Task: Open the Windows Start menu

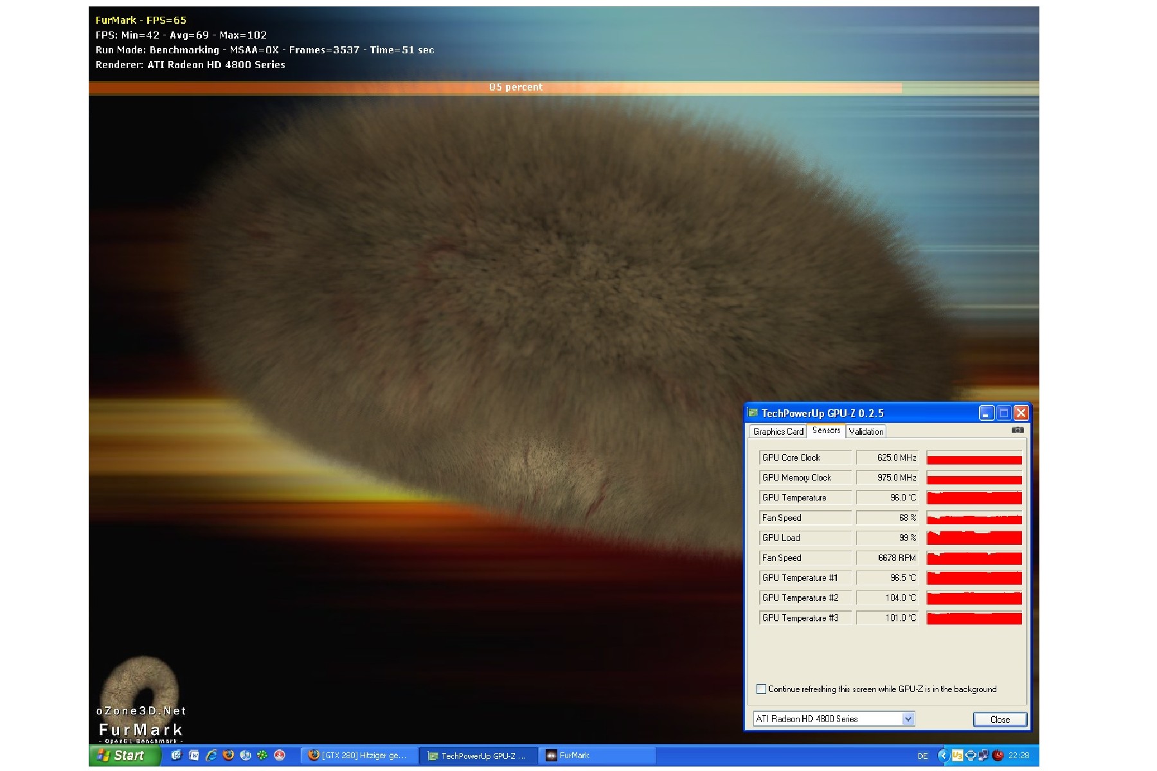Action: [x=124, y=756]
